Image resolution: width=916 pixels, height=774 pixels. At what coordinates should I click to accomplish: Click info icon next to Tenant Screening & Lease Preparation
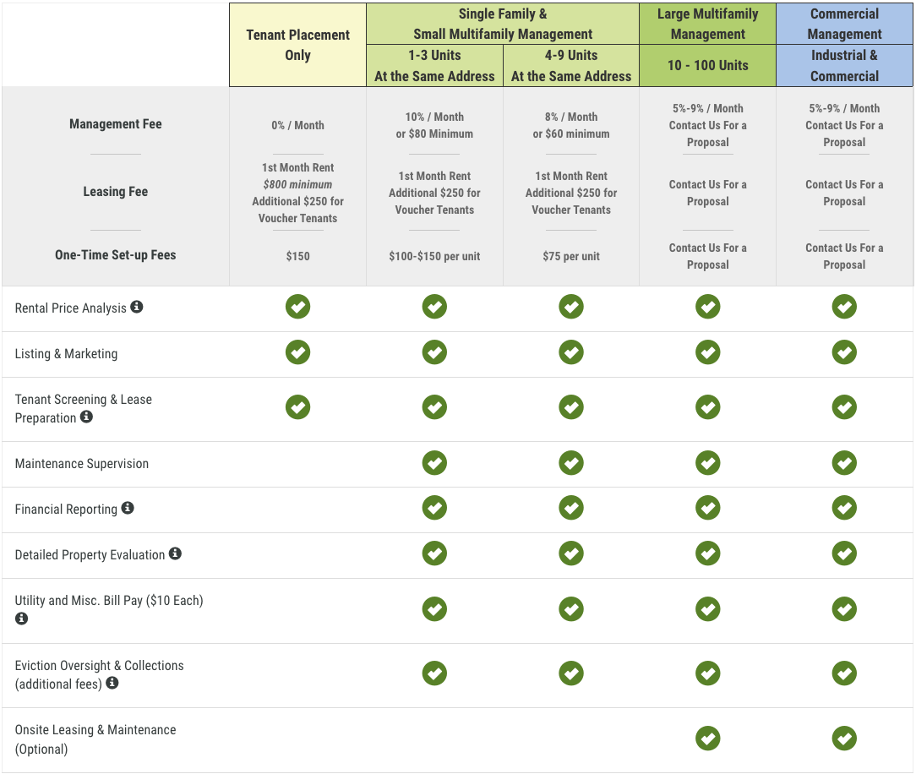[86, 417]
